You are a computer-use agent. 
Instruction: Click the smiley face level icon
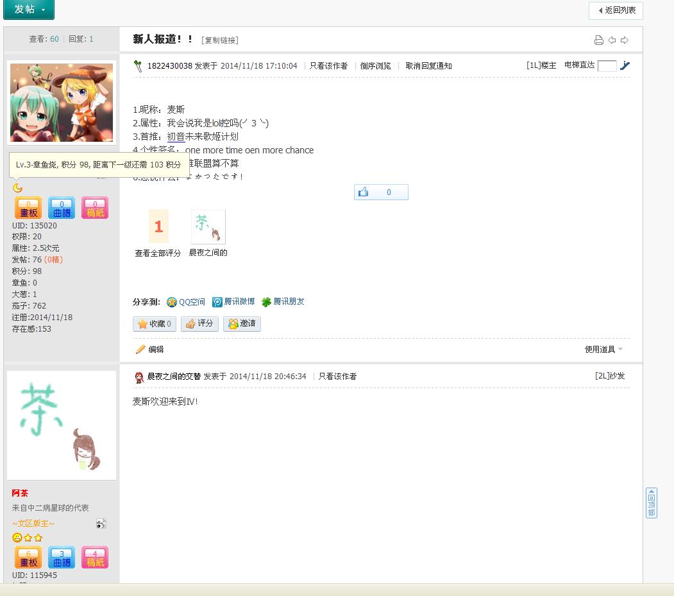17,538
